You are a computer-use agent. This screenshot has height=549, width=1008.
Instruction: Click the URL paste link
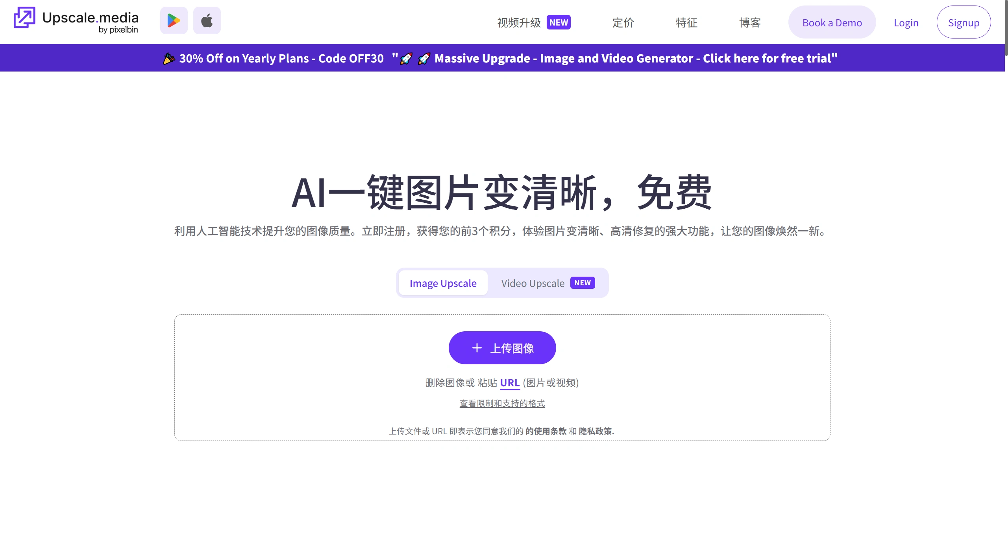click(x=510, y=383)
